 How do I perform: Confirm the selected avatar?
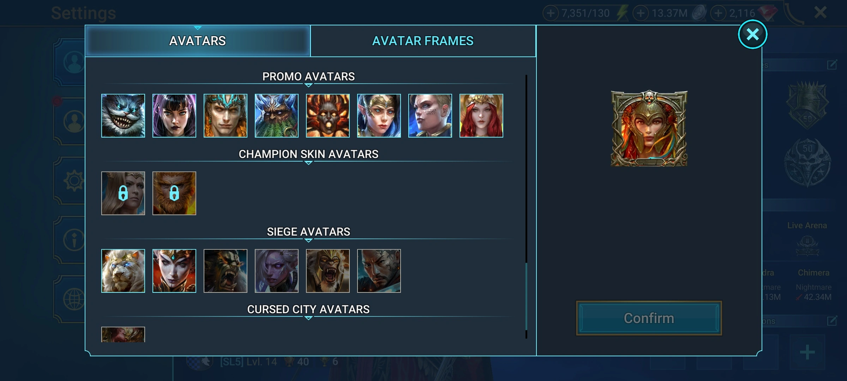pos(649,318)
